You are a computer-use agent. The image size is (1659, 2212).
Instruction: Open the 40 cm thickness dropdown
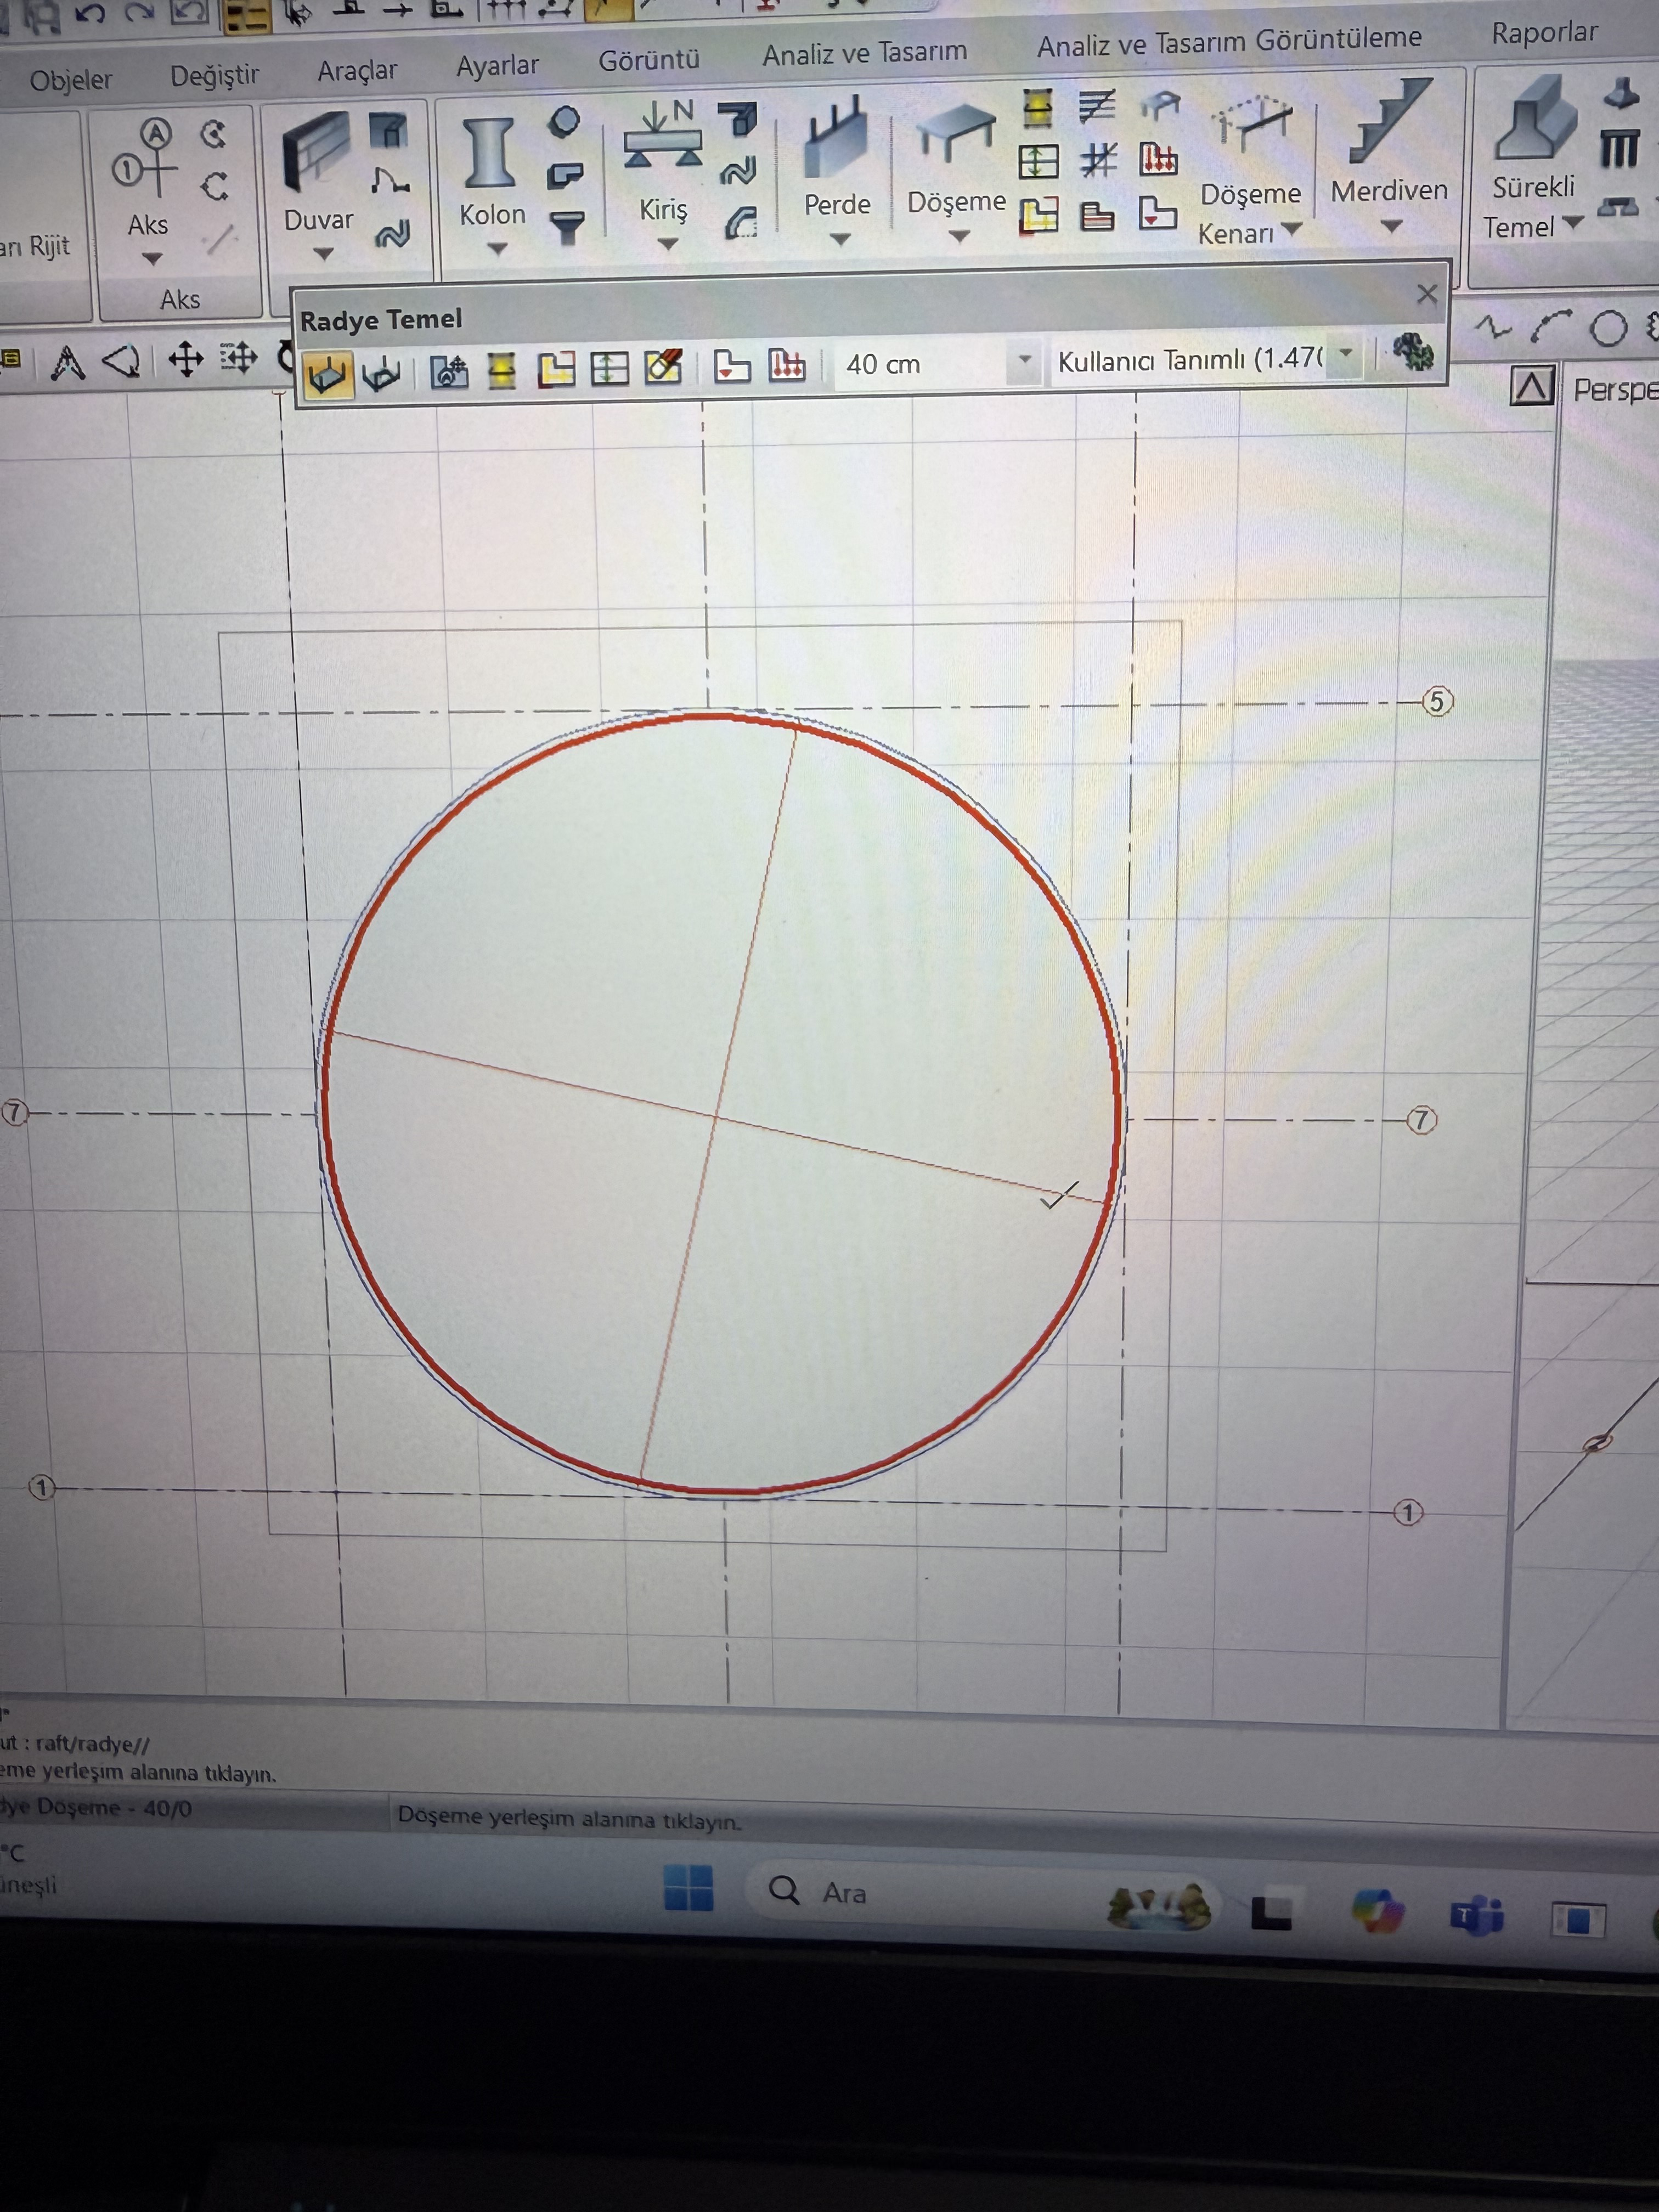click(x=1024, y=360)
